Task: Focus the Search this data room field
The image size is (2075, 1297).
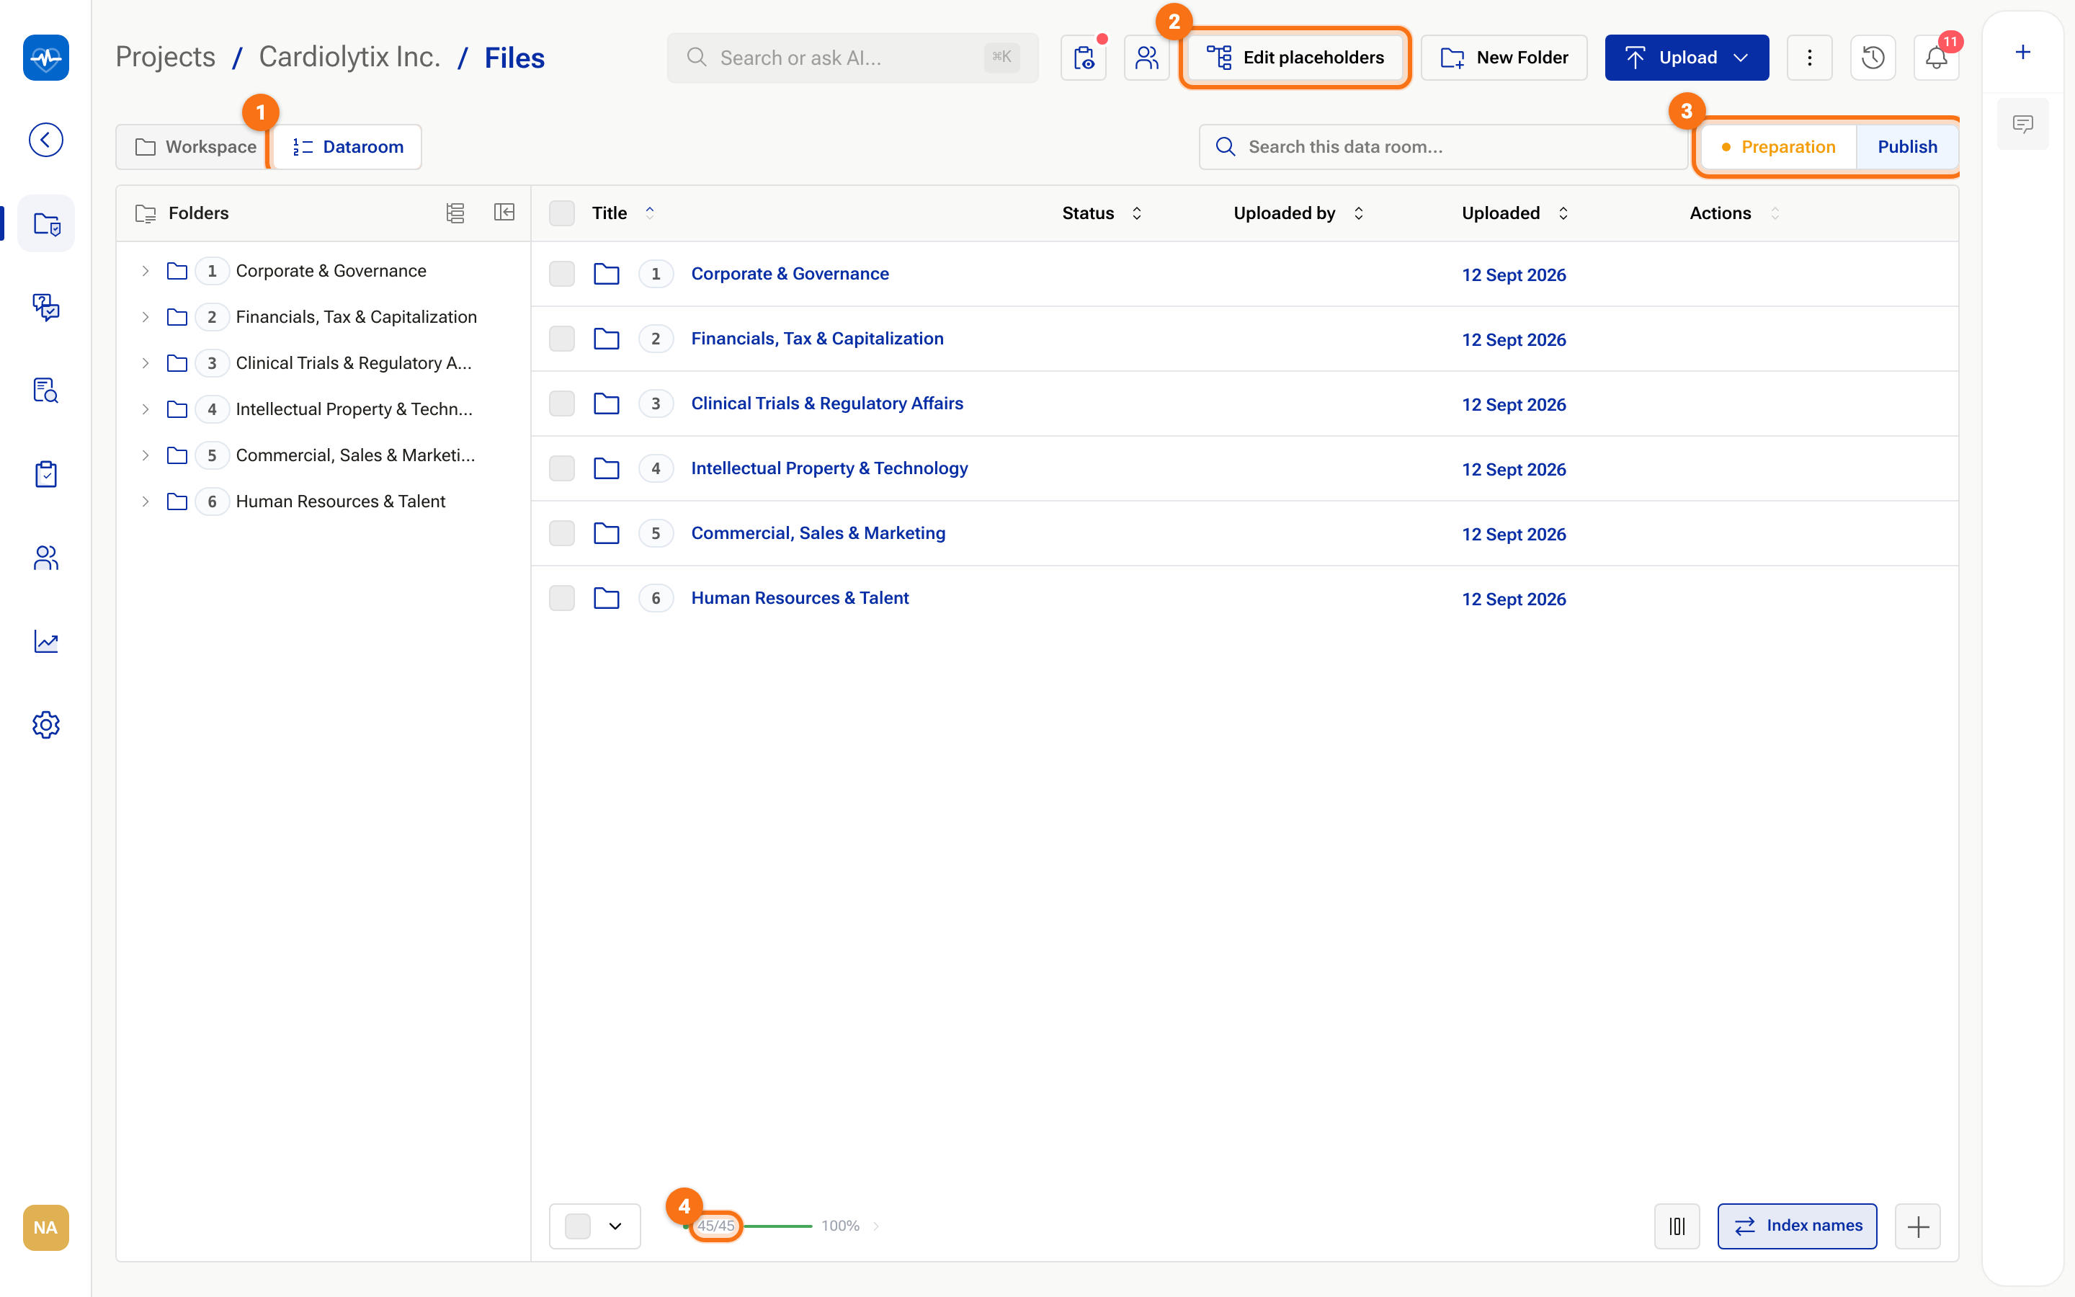Action: pyautogui.click(x=1444, y=147)
